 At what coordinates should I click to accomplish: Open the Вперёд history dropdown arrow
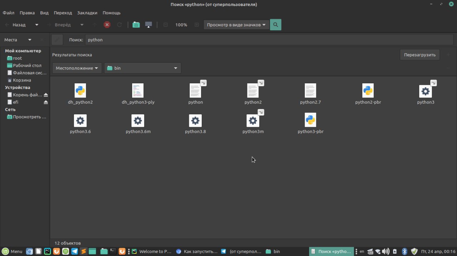[x=82, y=25]
